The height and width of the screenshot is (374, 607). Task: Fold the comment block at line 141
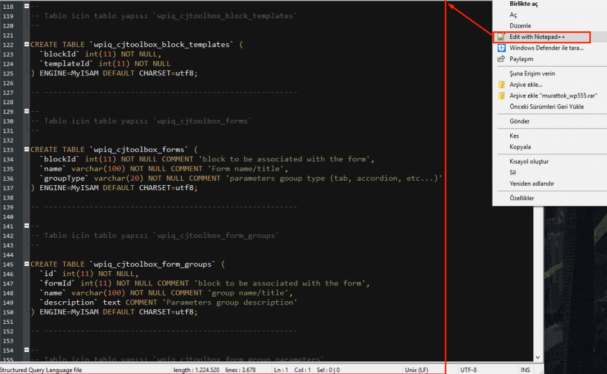[26, 226]
